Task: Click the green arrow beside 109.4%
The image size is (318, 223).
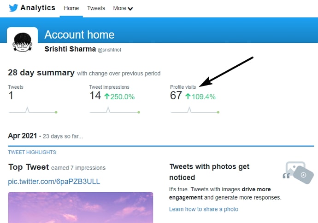Action: tap(188, 96)
